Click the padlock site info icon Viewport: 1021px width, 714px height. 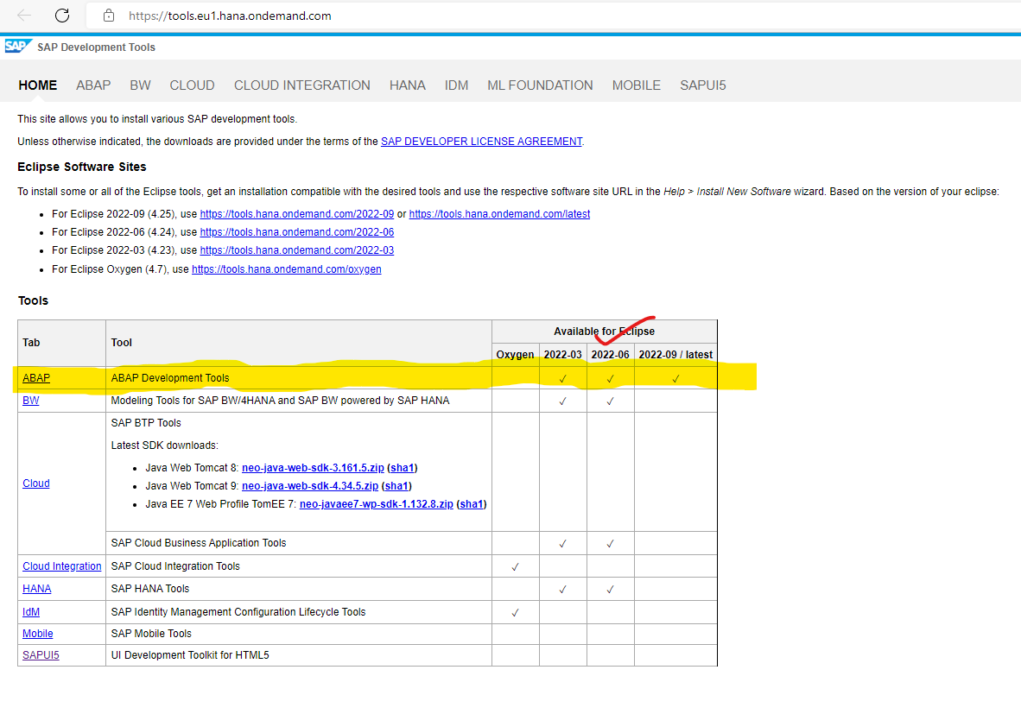pyautogui.click(x=108, y=16)
